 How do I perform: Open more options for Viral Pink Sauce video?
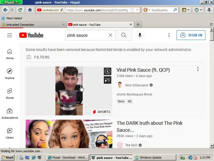pyautogui.click(x=198, y=69)
